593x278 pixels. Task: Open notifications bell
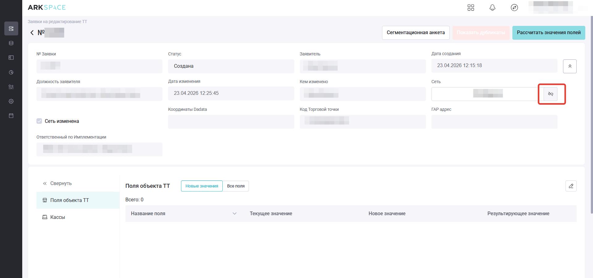pos(492,8)
